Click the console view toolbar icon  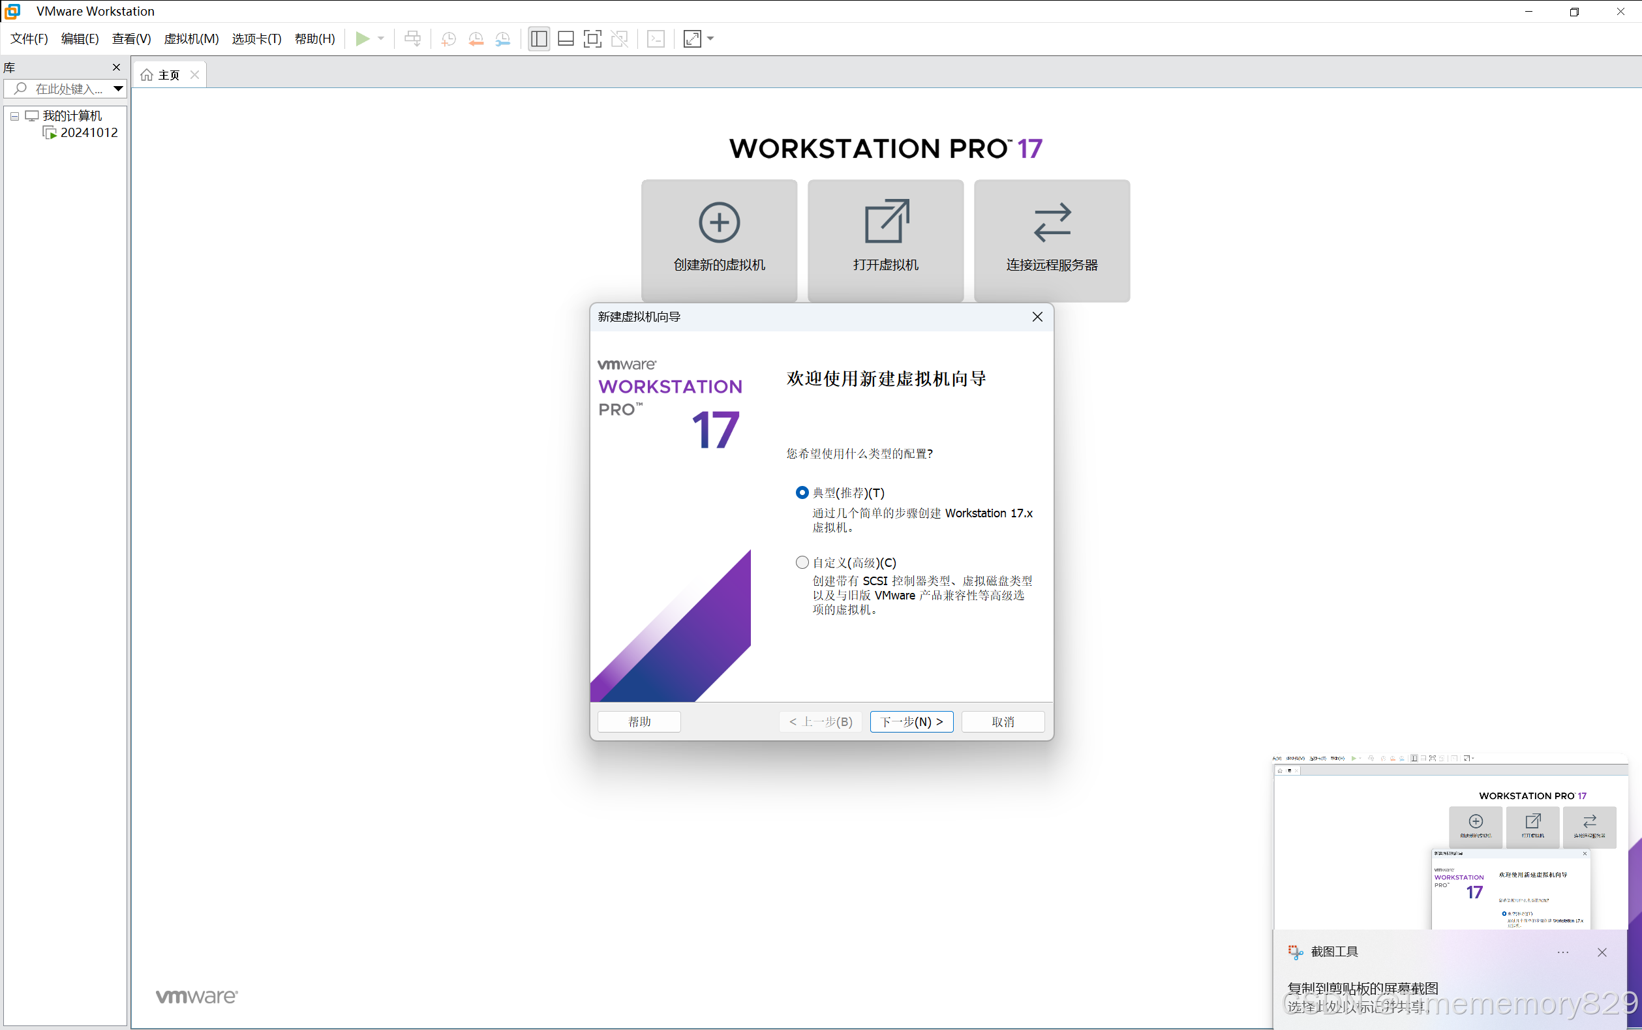tap(656, 39)
